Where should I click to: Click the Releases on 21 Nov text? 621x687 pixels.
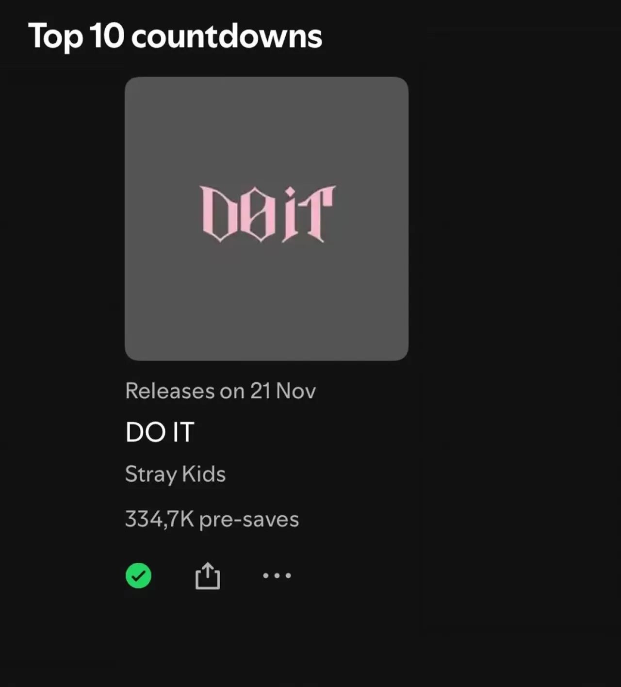(x=220, y=391)
